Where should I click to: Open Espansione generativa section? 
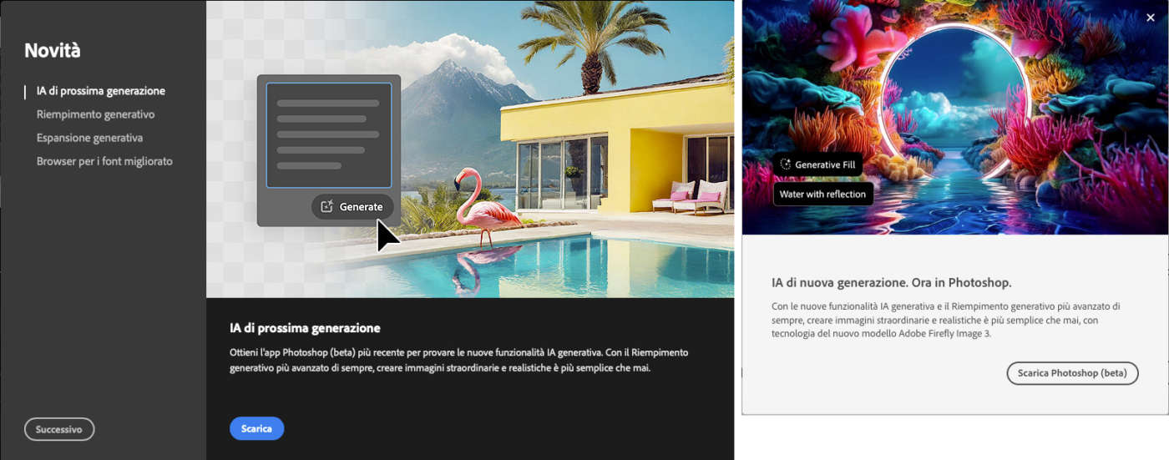89,138
